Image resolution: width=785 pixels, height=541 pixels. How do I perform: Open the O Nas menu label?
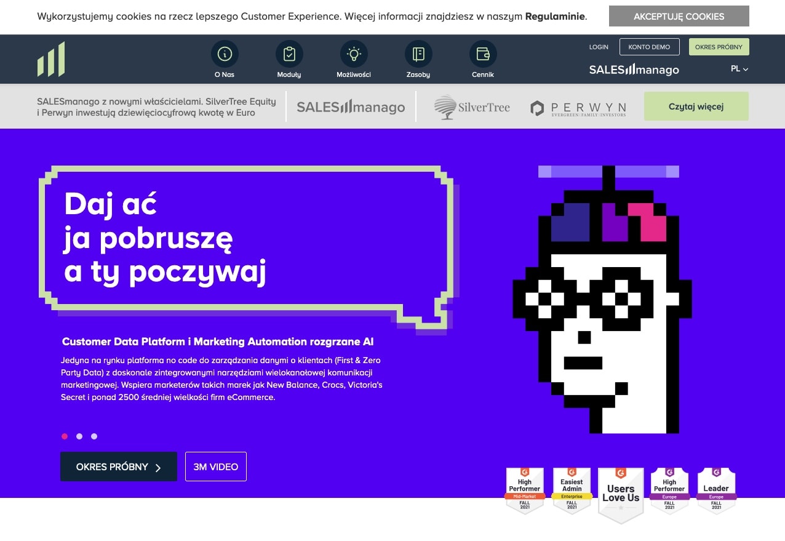(225, 74)
